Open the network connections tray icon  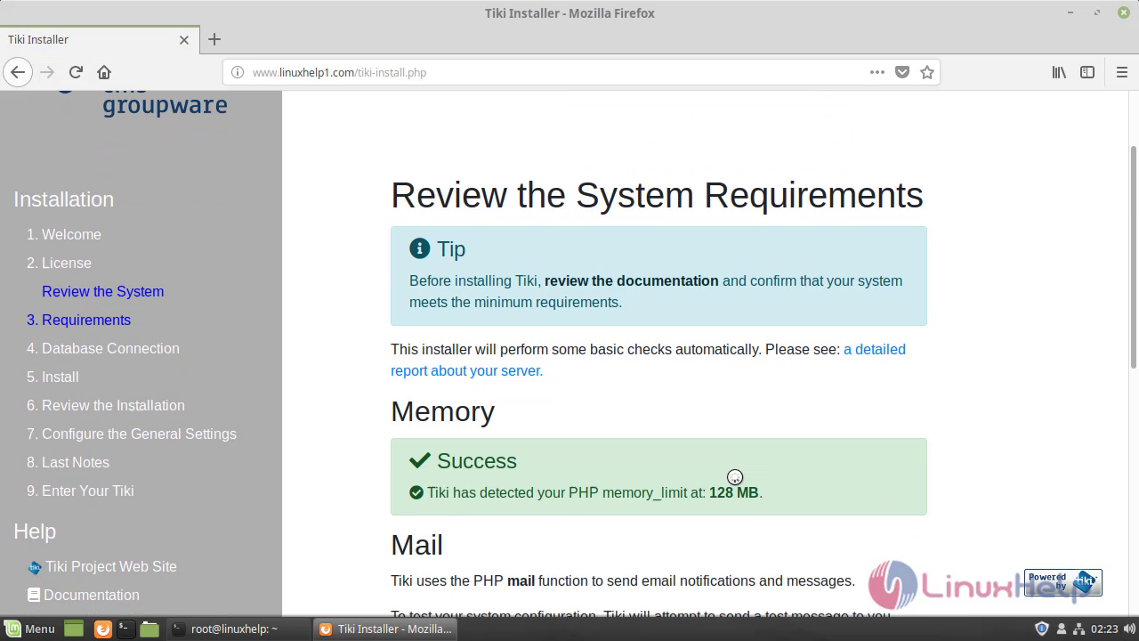1078,629
